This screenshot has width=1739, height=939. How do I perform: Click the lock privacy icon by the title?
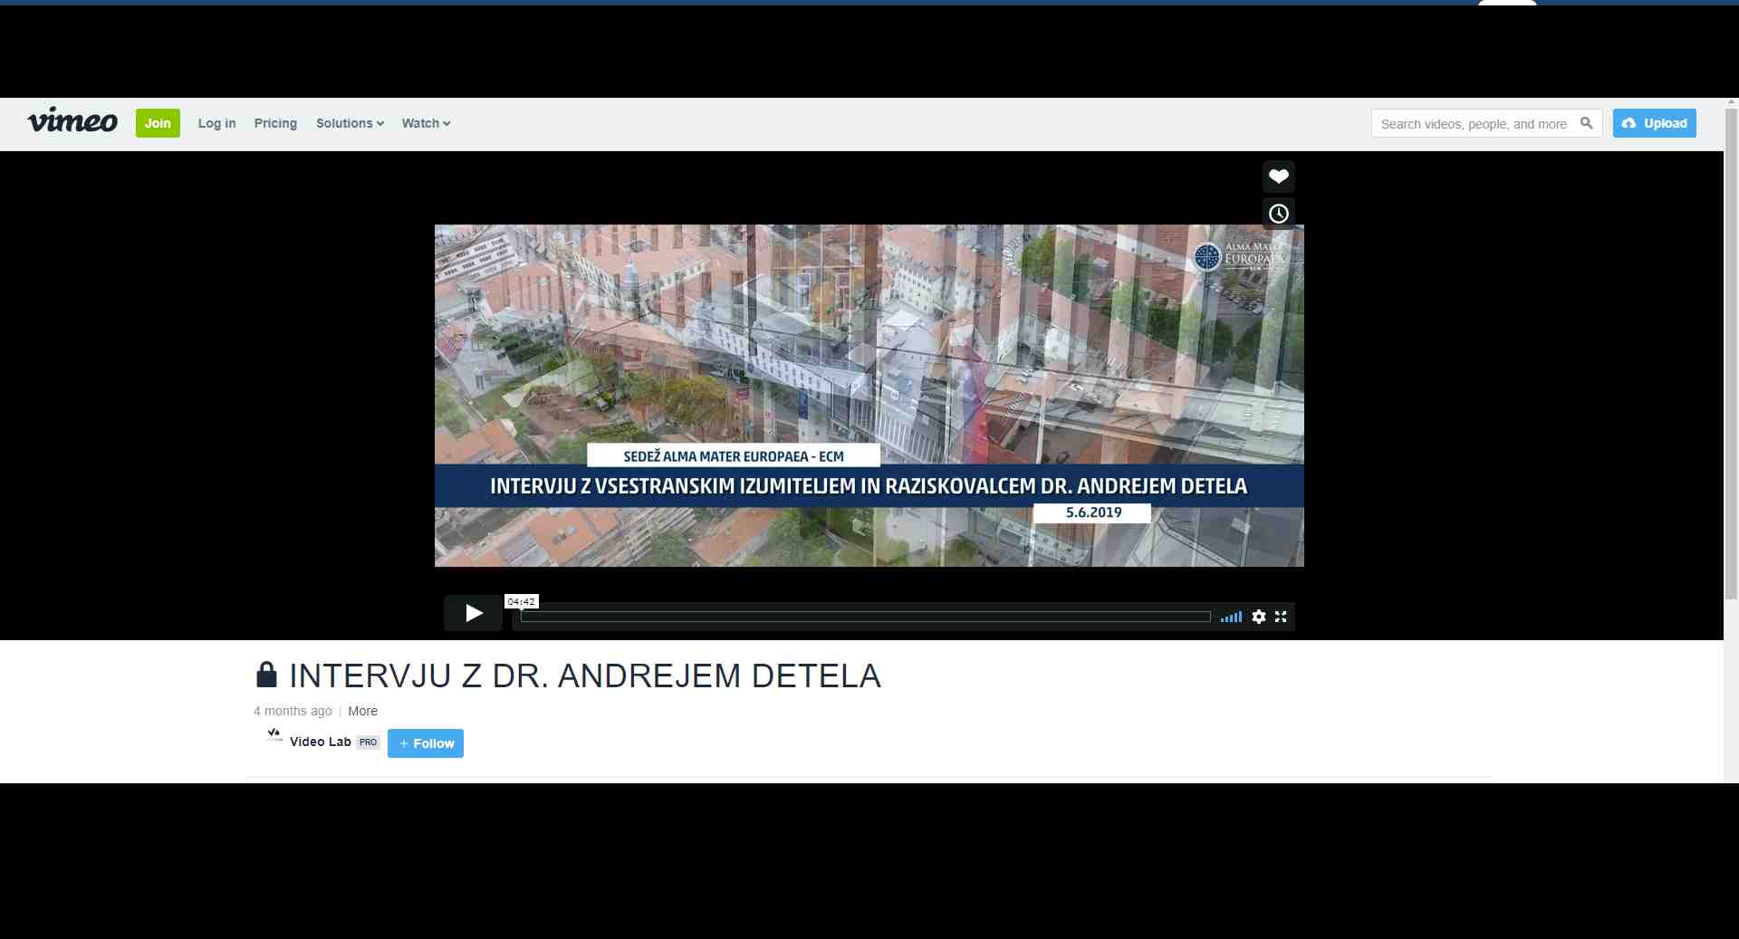[266, 675]
